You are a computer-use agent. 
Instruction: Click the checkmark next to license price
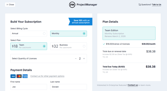click(104, 44)
